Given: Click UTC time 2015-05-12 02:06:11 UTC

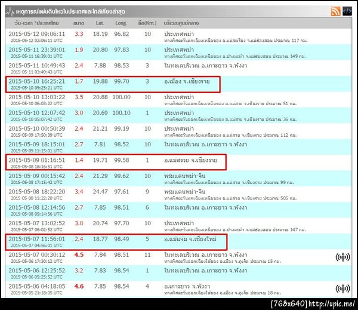Looking at the screenshot, I should pos(36,41).
